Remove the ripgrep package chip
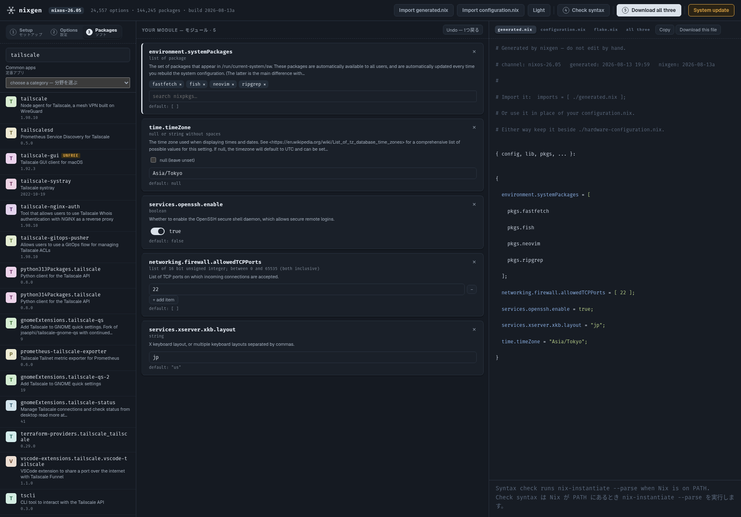Image resolution: width=741 pixels, height=517 pixels. pyautogui.click(x=265, y=84)
